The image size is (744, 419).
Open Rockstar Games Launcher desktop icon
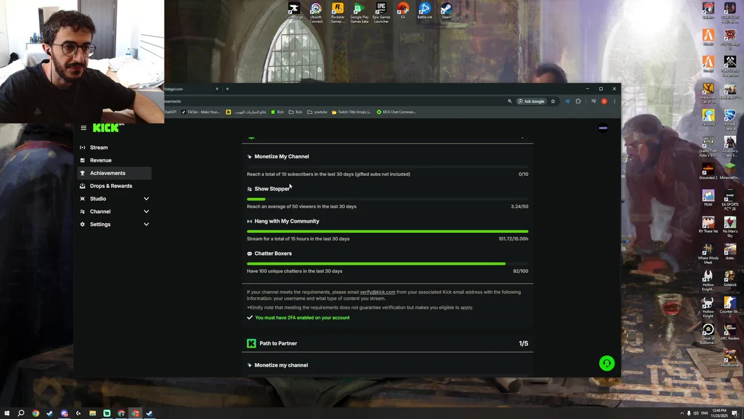pyautogui.click(x=338, y=13)
